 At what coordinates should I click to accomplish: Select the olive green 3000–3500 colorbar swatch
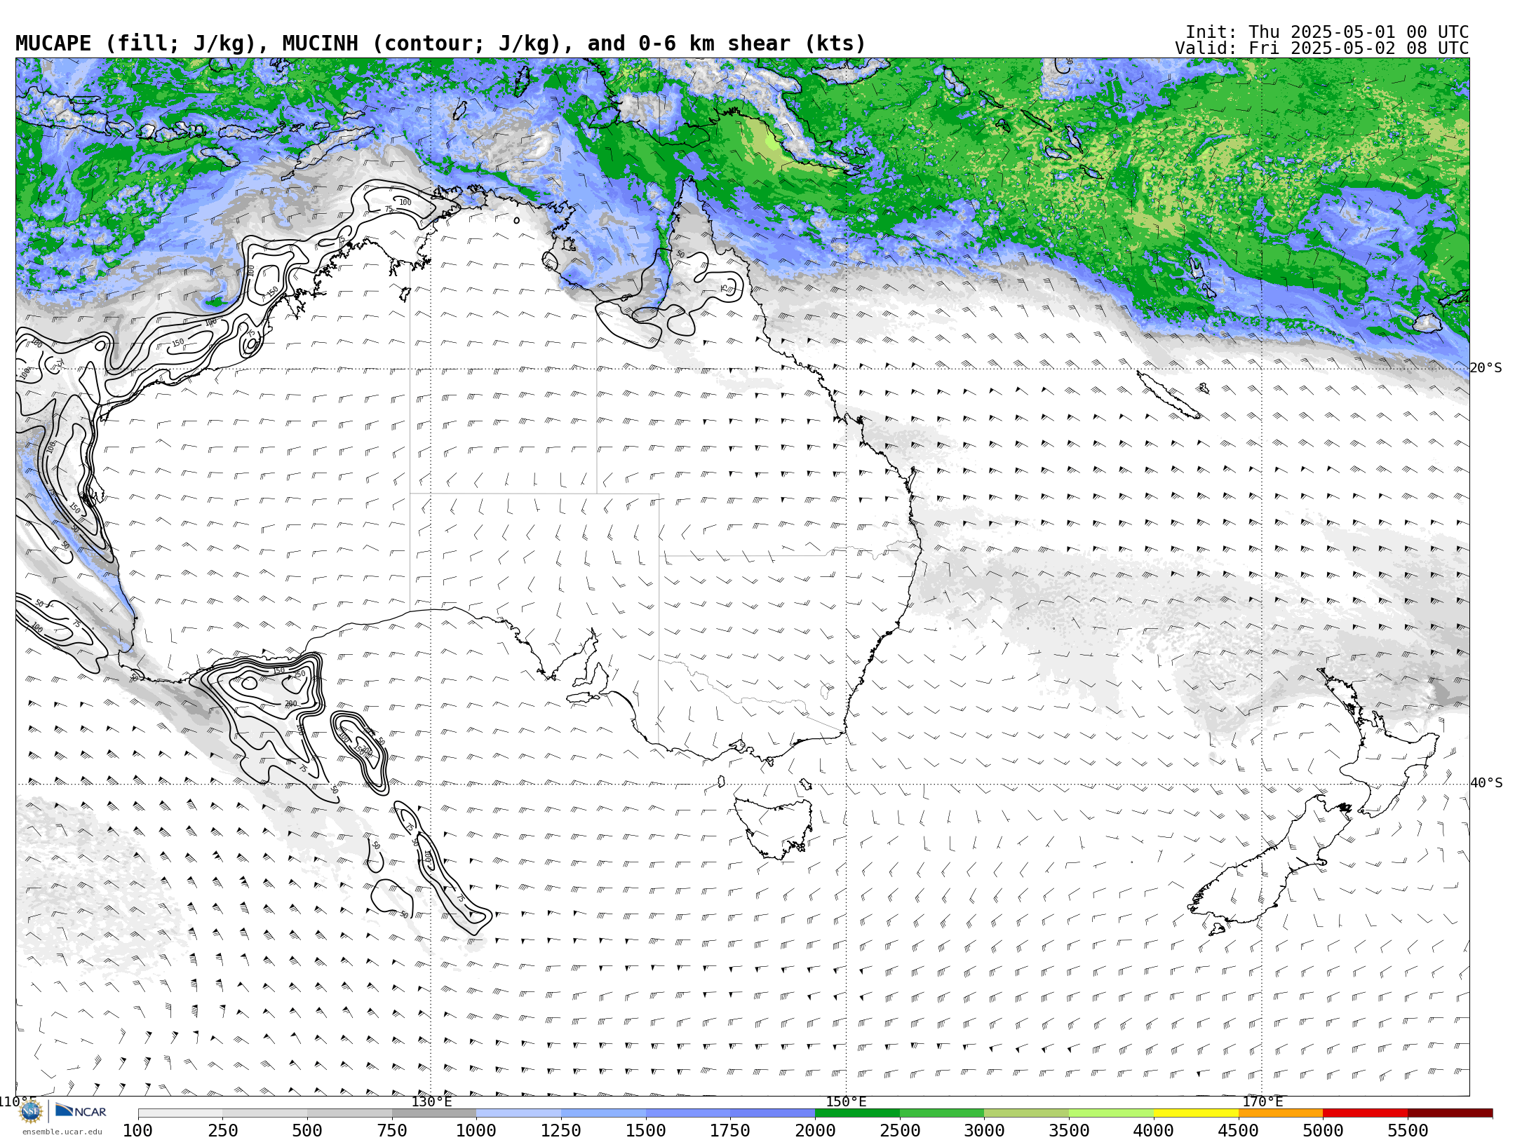click(1027, 1113)
